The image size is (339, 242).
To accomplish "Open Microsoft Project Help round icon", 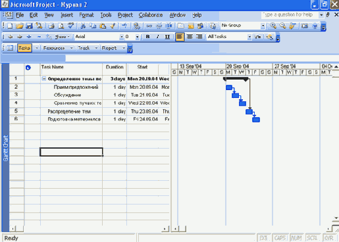I will point(315,26).
